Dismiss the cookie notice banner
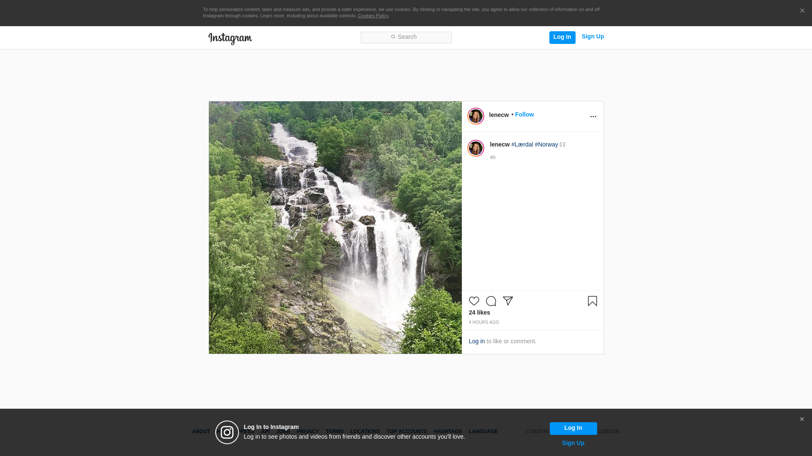 tap(802, 11)
